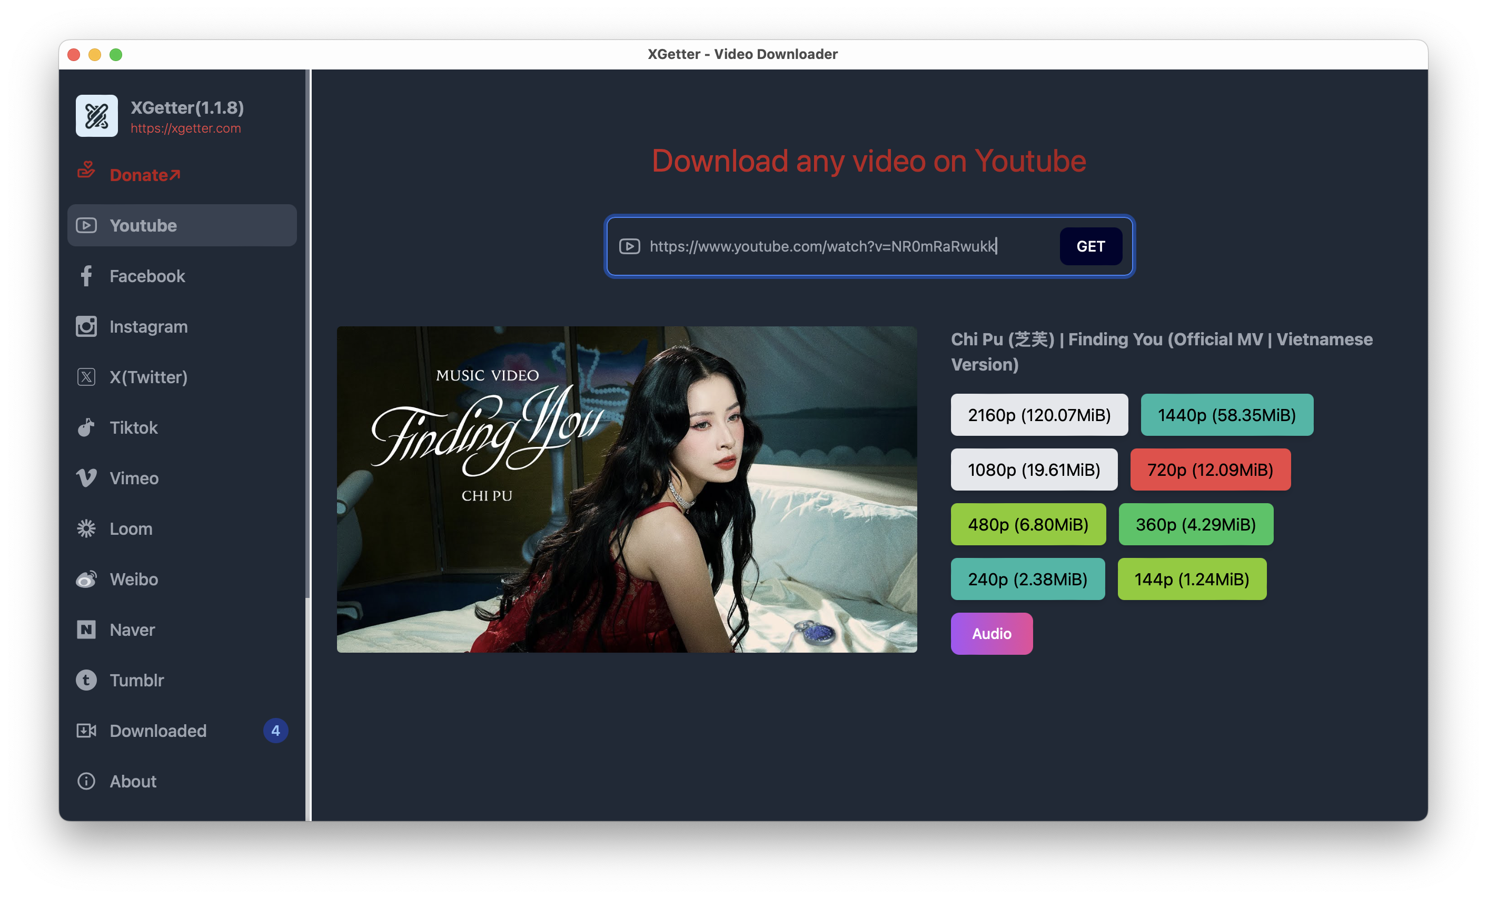Select Vimeo in the sidebar

tap(182, 478)
